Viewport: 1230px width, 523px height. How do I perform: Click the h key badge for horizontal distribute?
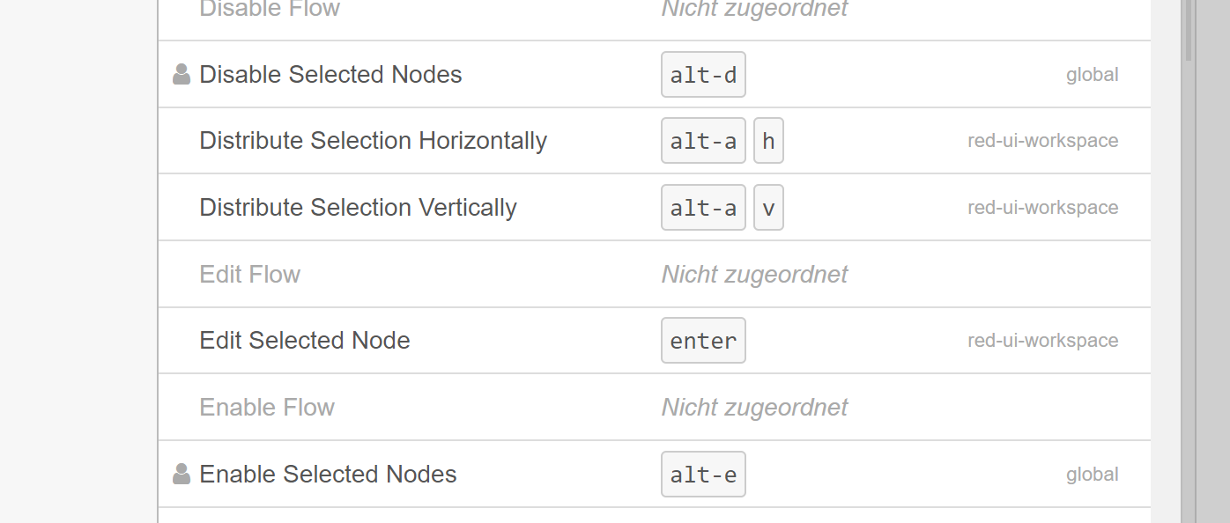pos(768,141)
